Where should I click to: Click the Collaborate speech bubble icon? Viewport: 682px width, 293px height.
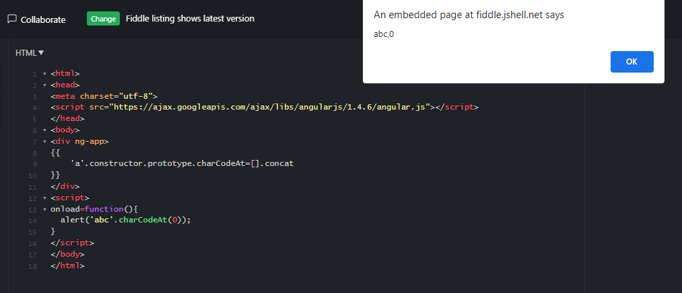pyautogui.click(x=12, y=19)
